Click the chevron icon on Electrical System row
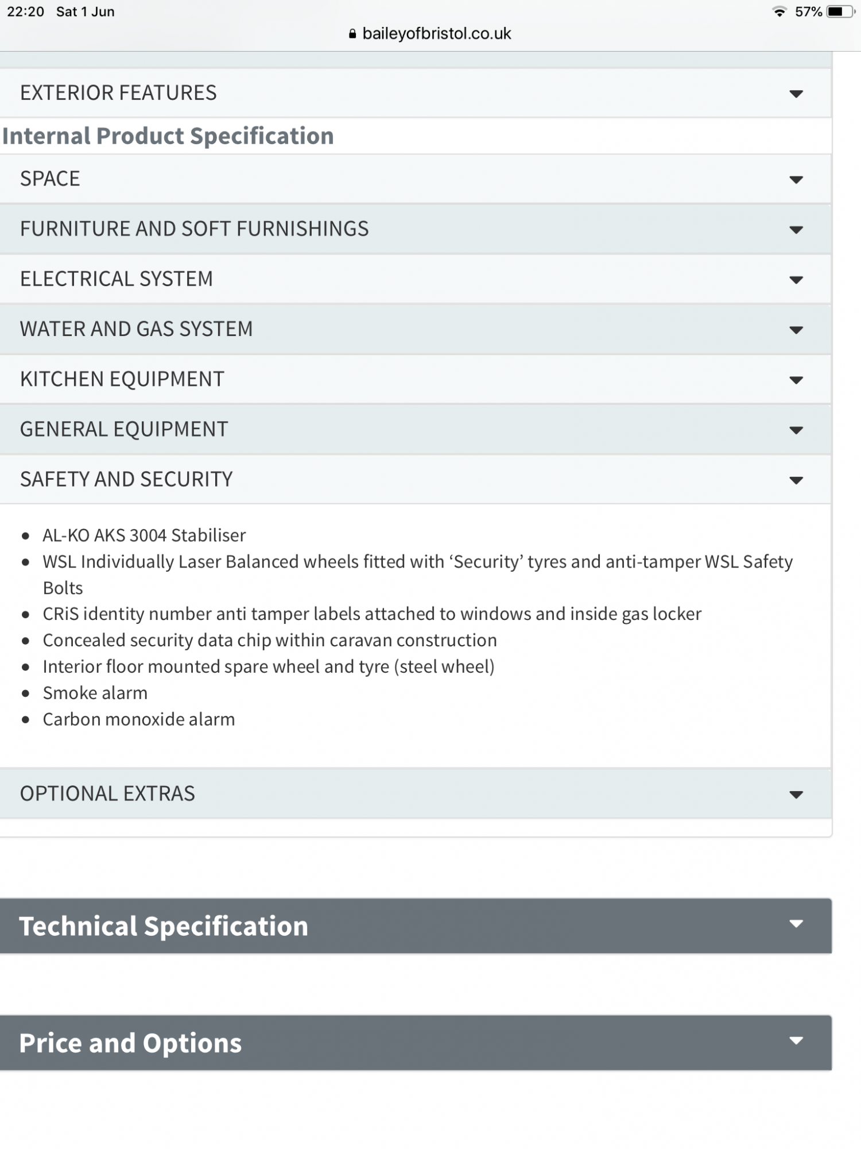Viewport: 861px width, 1149px height. [796, 280]
